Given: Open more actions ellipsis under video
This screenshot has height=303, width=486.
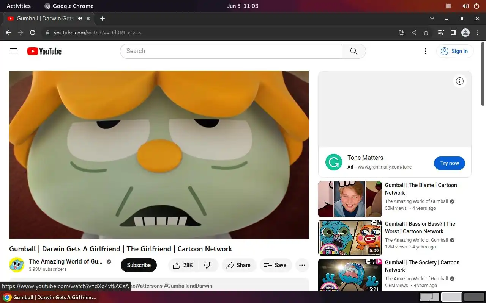Looking at the screenshot, I should point(302,265).
